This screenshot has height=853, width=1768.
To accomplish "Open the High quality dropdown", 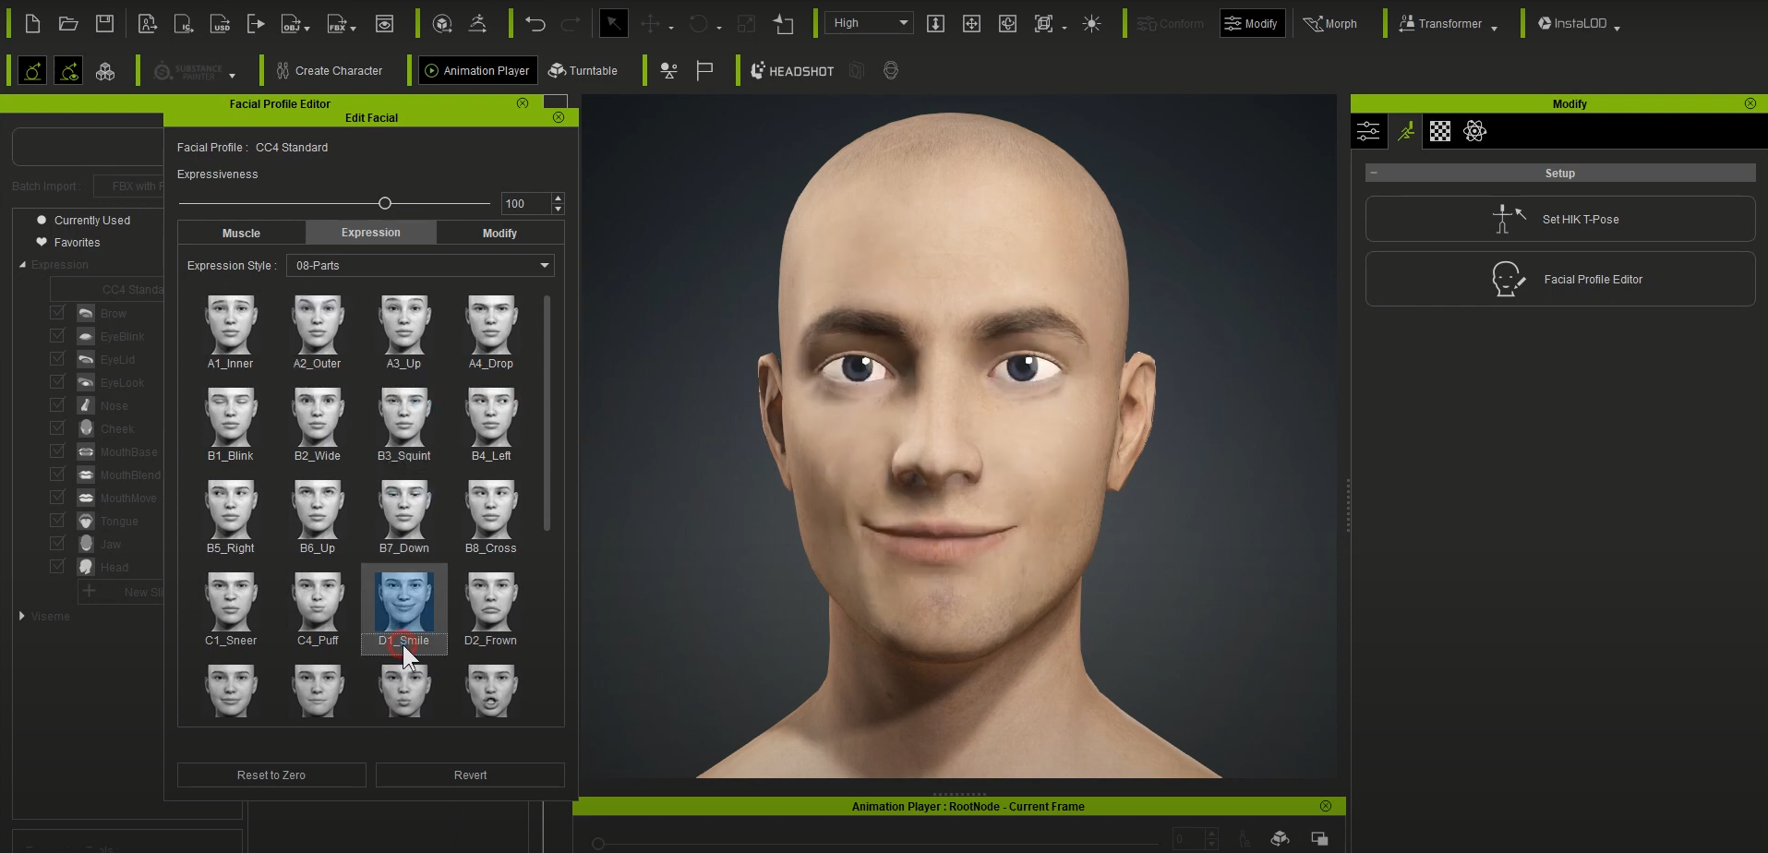I will click(869, 23).
